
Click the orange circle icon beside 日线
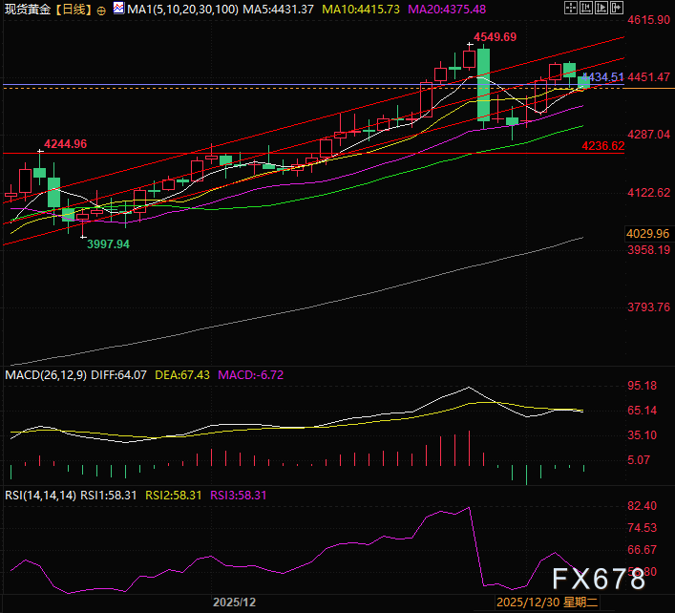[x=101, y=11]
